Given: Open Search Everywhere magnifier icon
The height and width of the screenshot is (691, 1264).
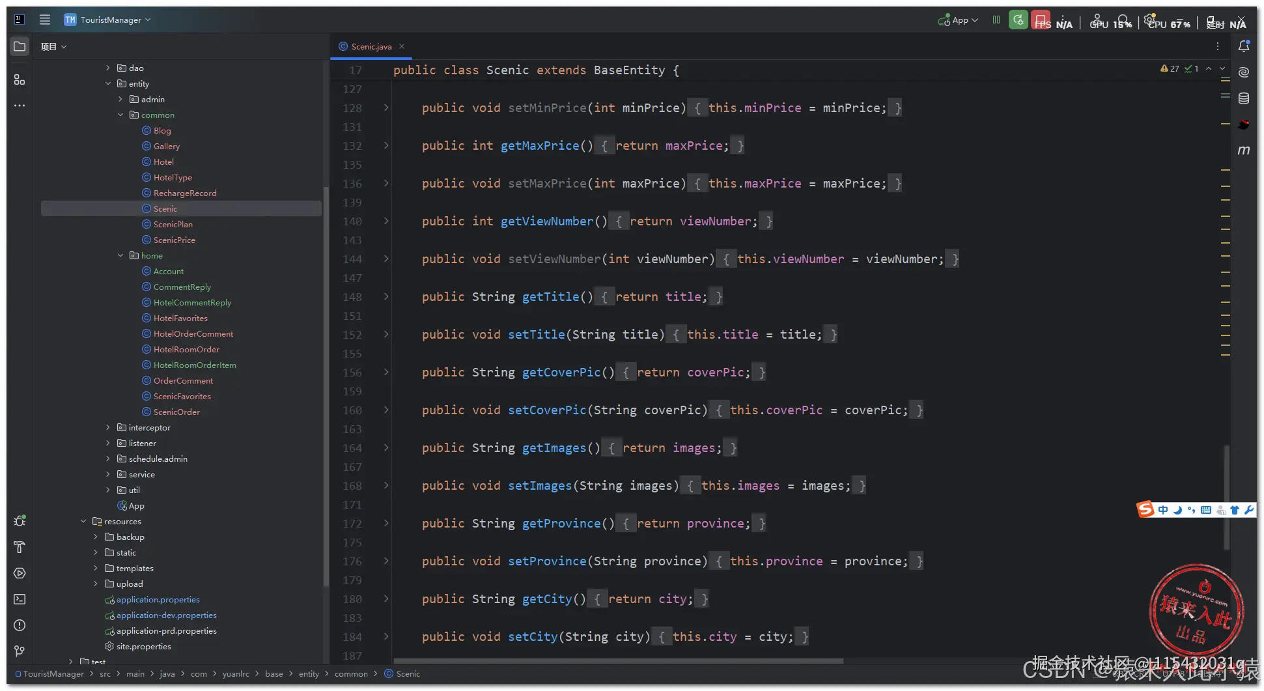Looking at the screenshot, I should tap(1124, 20).
